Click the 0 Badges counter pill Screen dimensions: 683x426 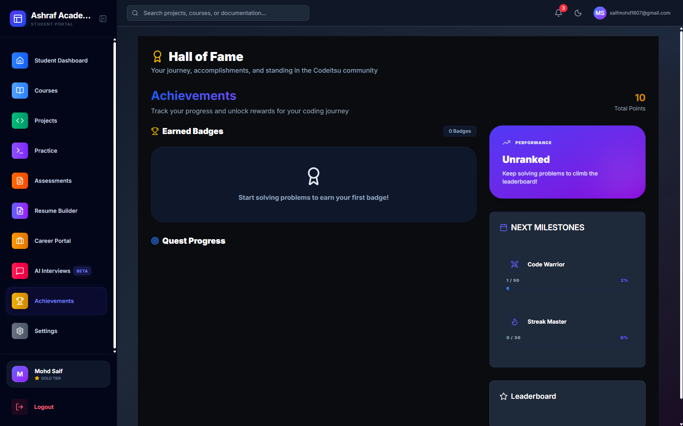460,131
